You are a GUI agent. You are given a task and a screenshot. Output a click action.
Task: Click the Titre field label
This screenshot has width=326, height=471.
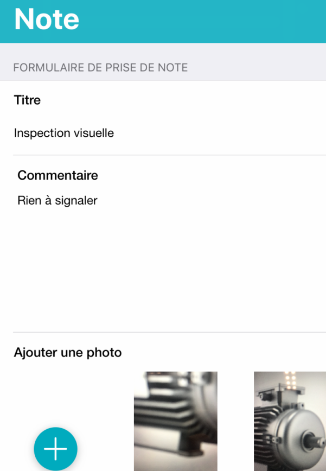(x=27, y=100)
